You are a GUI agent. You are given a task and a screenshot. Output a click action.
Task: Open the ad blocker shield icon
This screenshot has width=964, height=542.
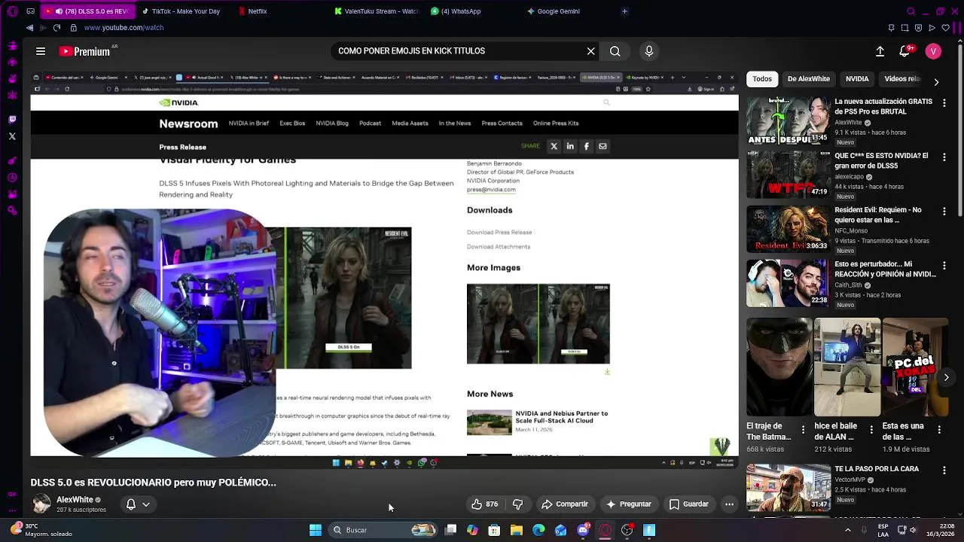(919, 28)
